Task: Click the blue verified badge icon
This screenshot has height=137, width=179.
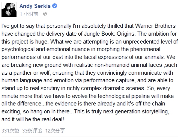Action: pos(54,6)
